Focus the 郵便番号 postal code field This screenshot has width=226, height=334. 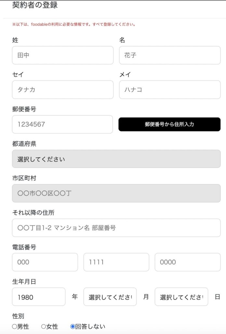coord(62,124)
